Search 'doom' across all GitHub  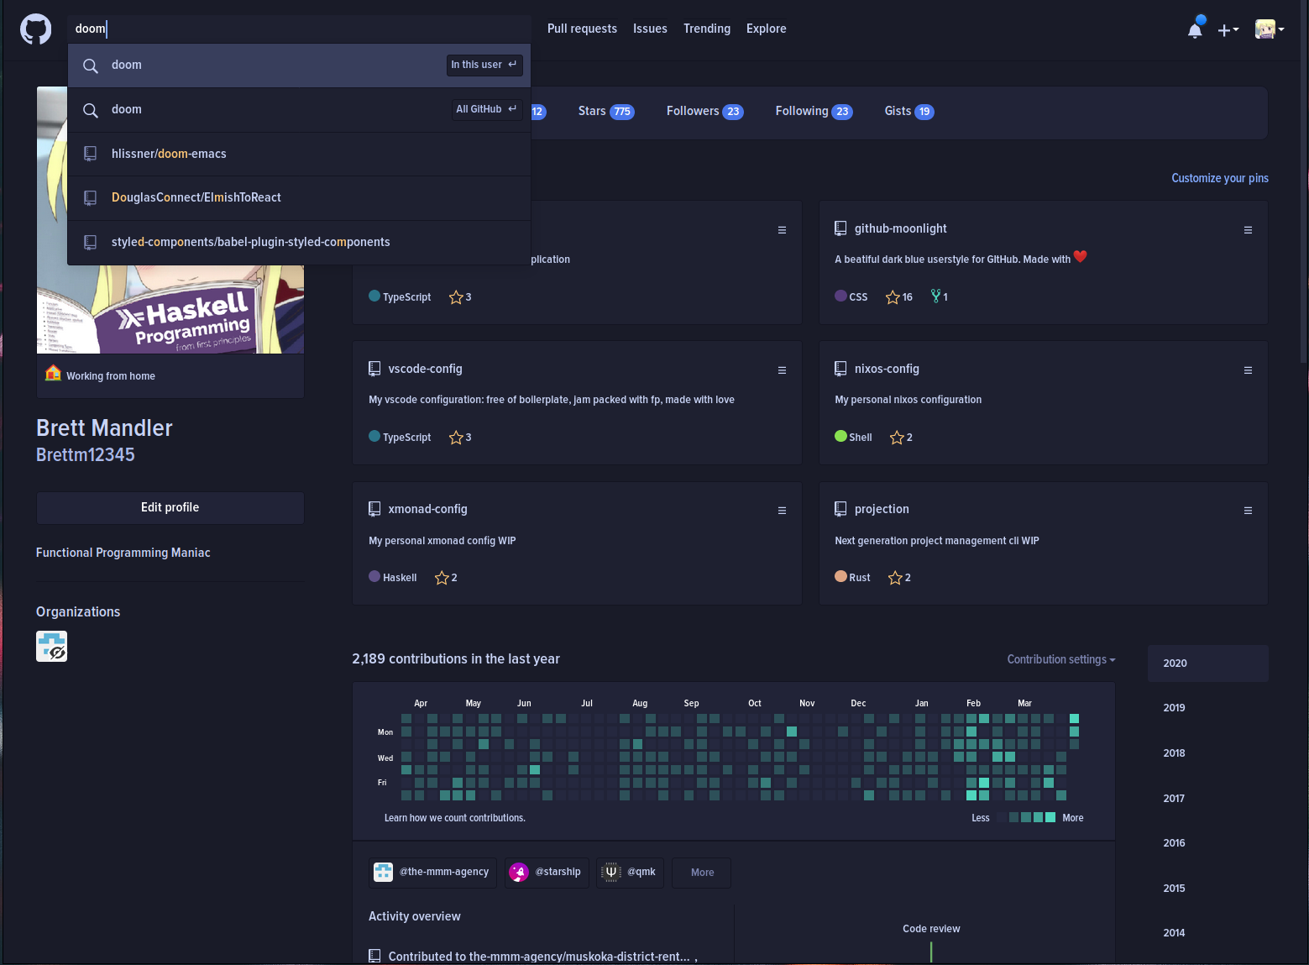pos(300,110)
